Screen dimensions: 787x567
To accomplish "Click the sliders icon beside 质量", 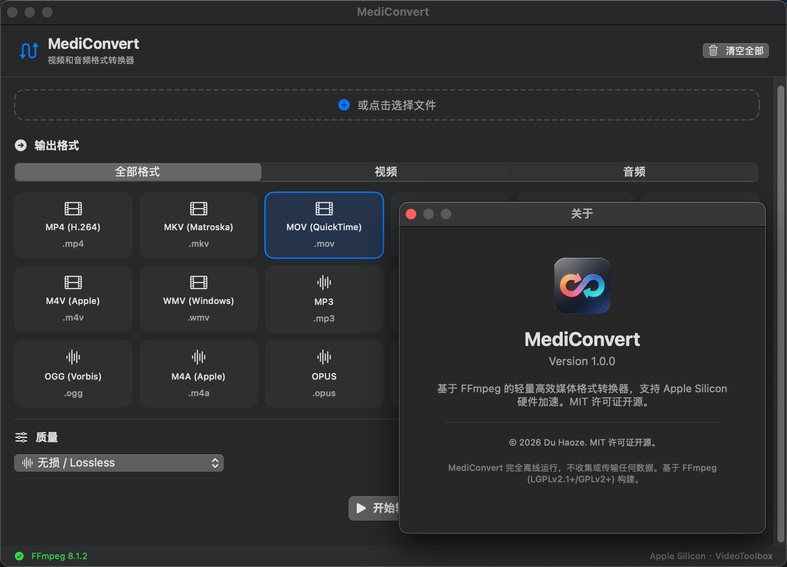I will (21, 437).
